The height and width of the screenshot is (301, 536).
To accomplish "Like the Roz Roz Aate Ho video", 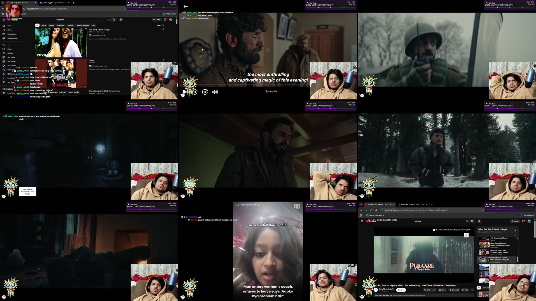I will pyautogui.click(x=427, y=290).
